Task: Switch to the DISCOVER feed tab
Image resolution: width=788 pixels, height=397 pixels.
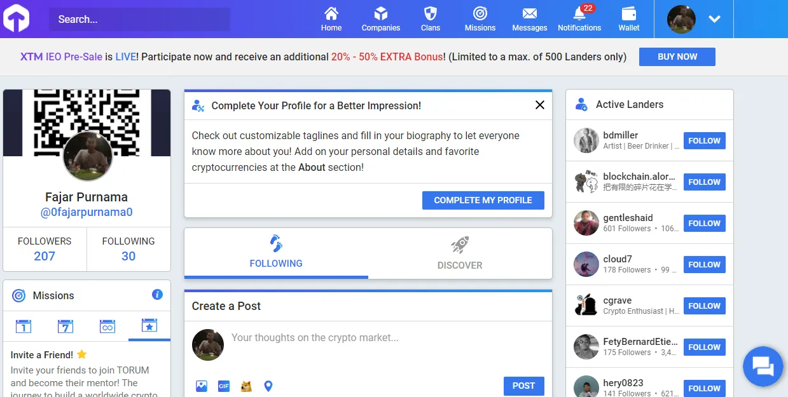Action: click(x=460, y=252)
